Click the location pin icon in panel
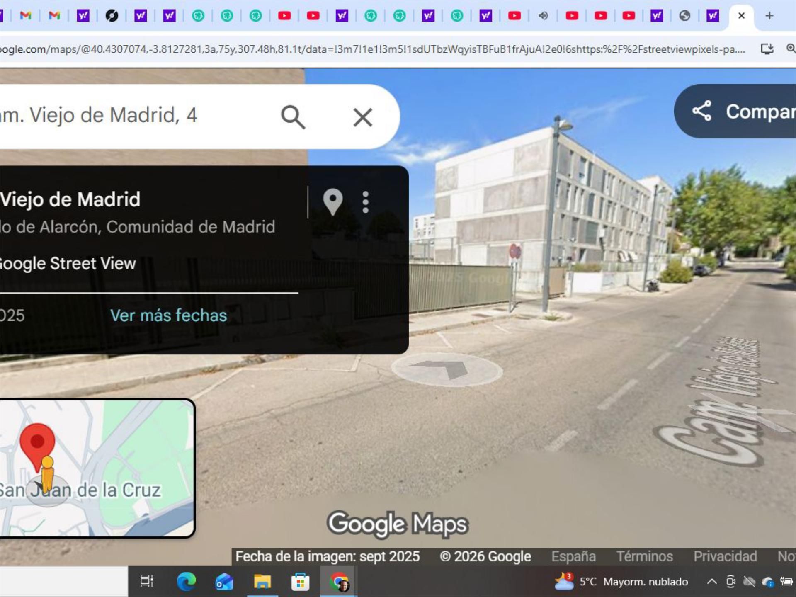 332,202
